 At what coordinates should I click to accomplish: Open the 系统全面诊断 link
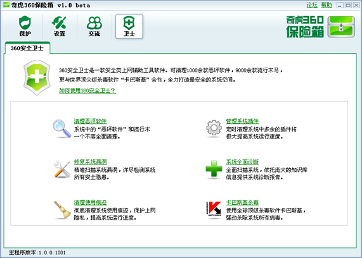(242, 162)
